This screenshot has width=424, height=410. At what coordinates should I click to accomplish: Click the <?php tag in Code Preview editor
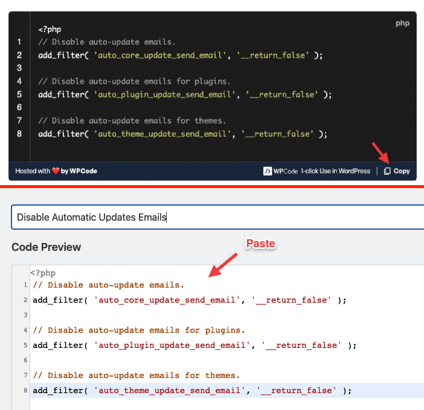(x=43, y=273)
